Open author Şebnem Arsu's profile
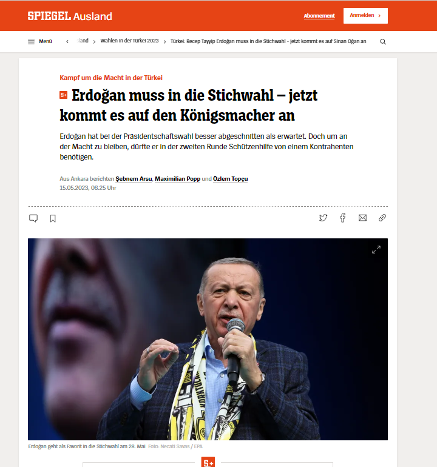Viewport: 437px width, 467px height. coord(134,179)
